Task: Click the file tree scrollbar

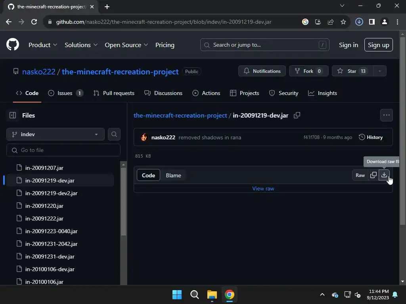Action: coord(124,201)
